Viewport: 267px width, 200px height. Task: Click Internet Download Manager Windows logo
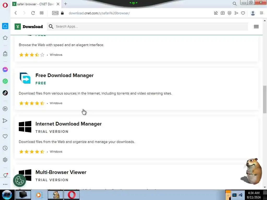click(x=25, y=127)
